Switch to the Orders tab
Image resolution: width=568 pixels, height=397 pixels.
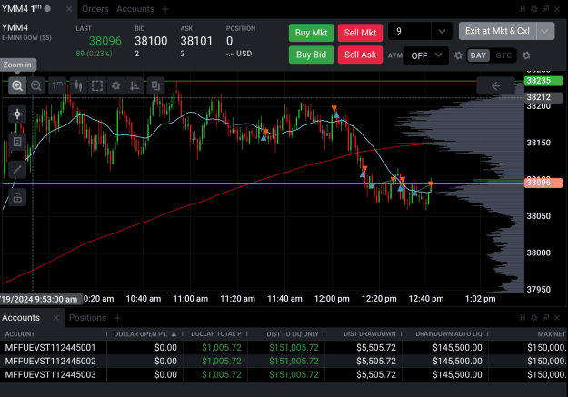(x=95, y=9)
